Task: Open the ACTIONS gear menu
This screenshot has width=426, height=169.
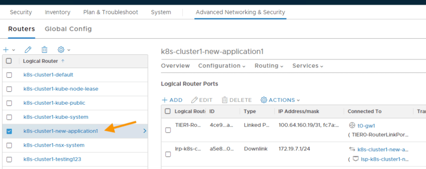Action: [x=280, y=100]
